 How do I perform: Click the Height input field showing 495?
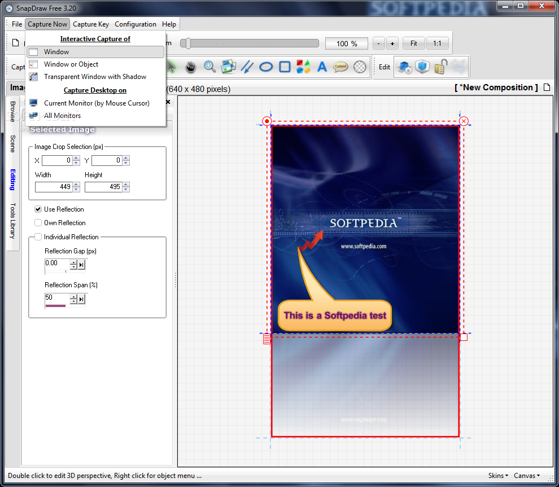point(103,187)
